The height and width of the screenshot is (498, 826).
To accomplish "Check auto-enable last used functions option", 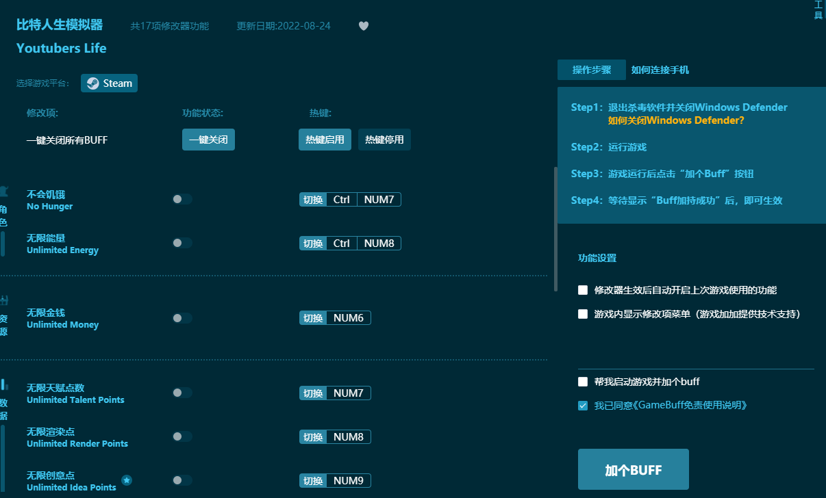I will (x=583, y=290).
